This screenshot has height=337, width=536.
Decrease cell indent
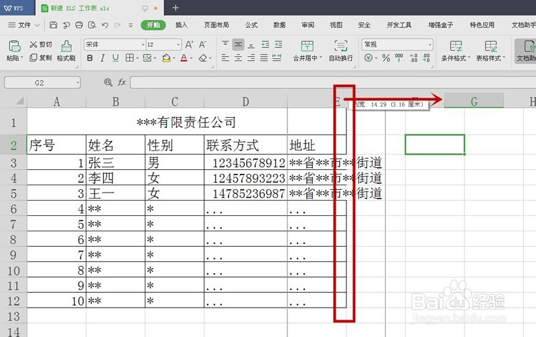[x=265, y=44]
